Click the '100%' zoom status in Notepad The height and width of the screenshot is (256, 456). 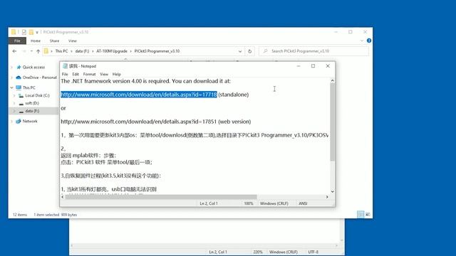pyautogui.click(x=249, y=203)
